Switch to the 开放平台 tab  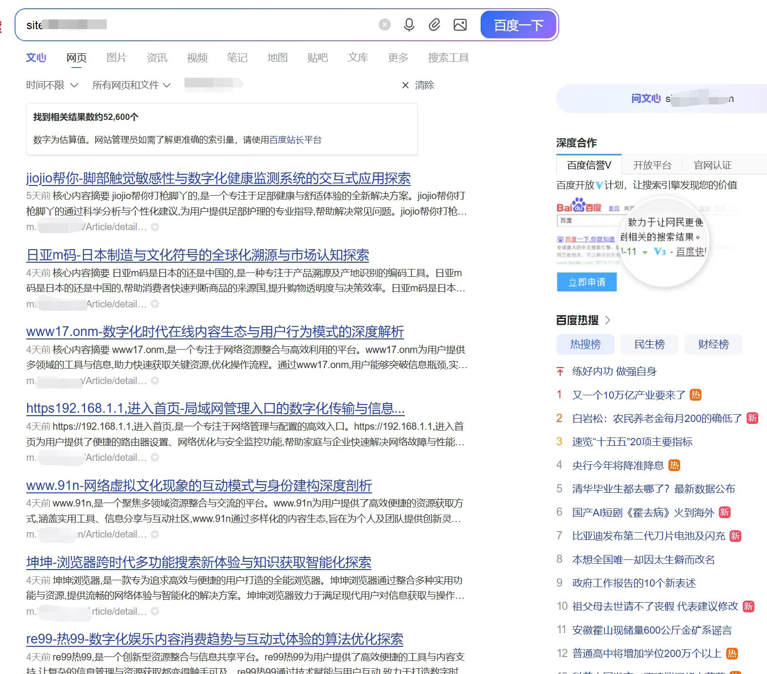652,165
